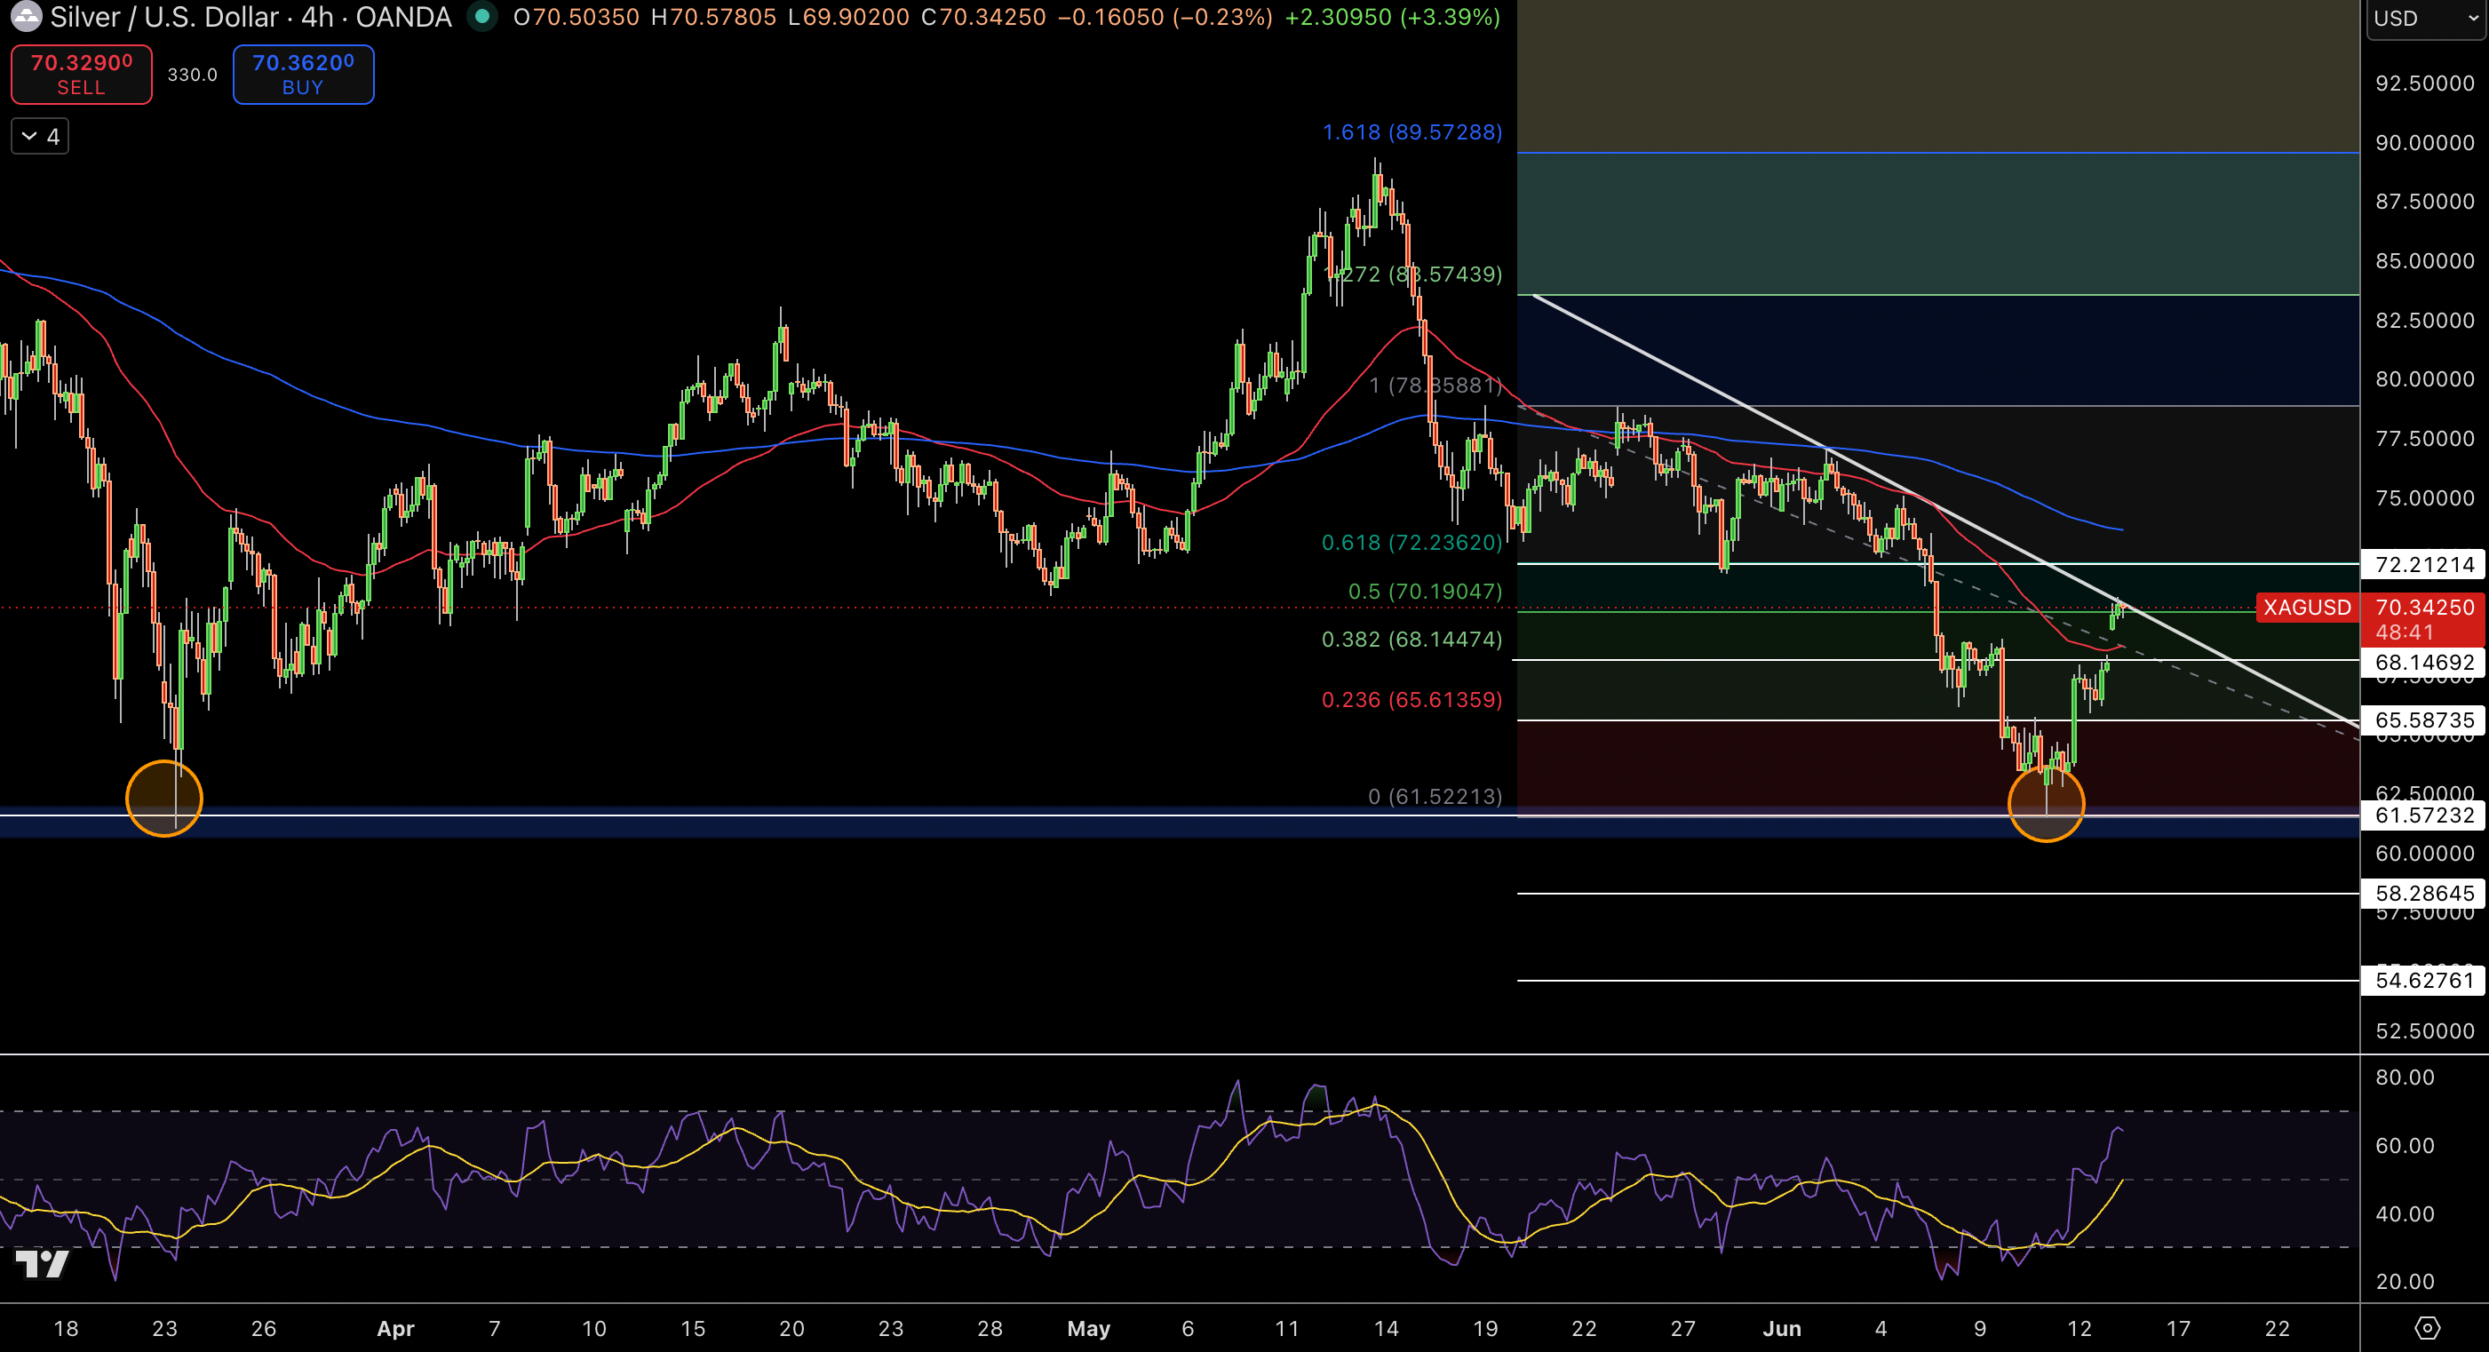Click the green market status dot
The width and height of the screenshot is (2489, 1352).
pyautogui.click(x=482, y=16)
